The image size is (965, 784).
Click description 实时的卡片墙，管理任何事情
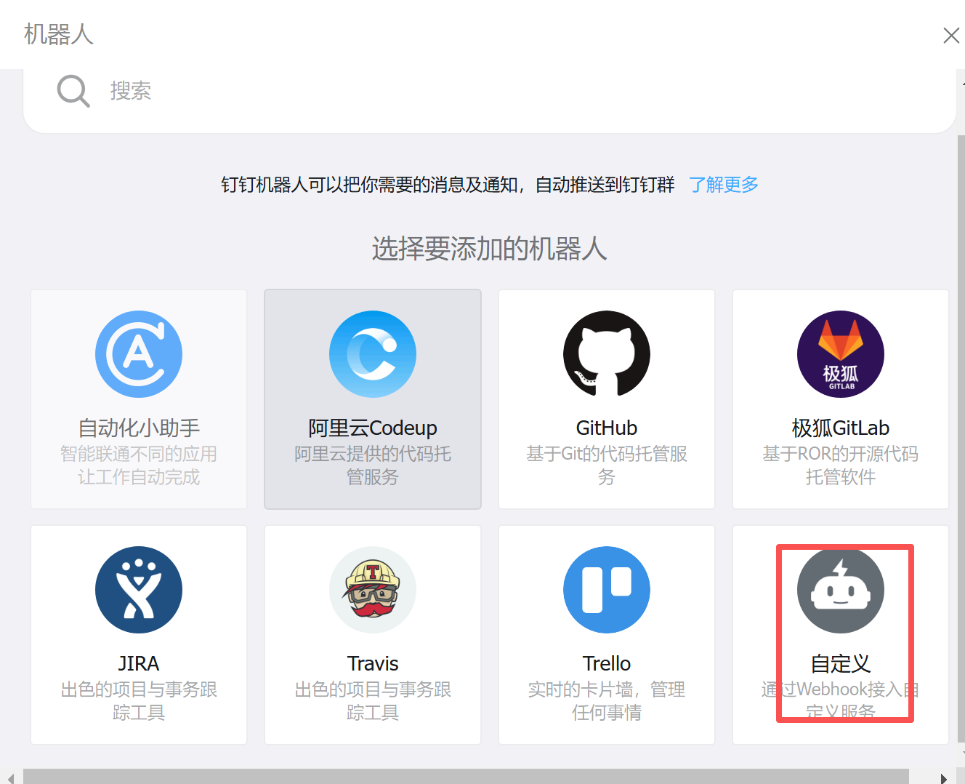pos(607,701)
